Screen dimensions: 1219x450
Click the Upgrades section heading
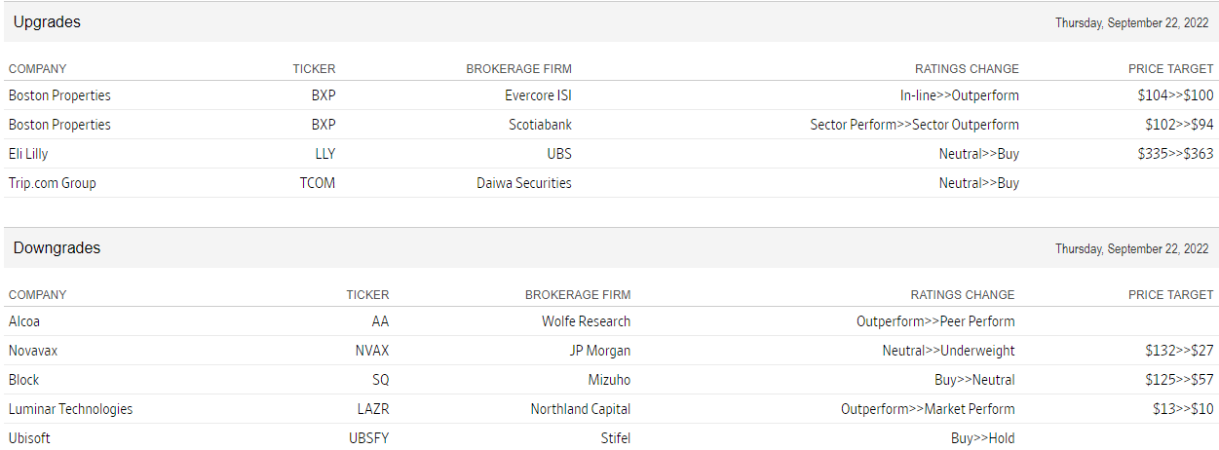[x=47, y=22]
